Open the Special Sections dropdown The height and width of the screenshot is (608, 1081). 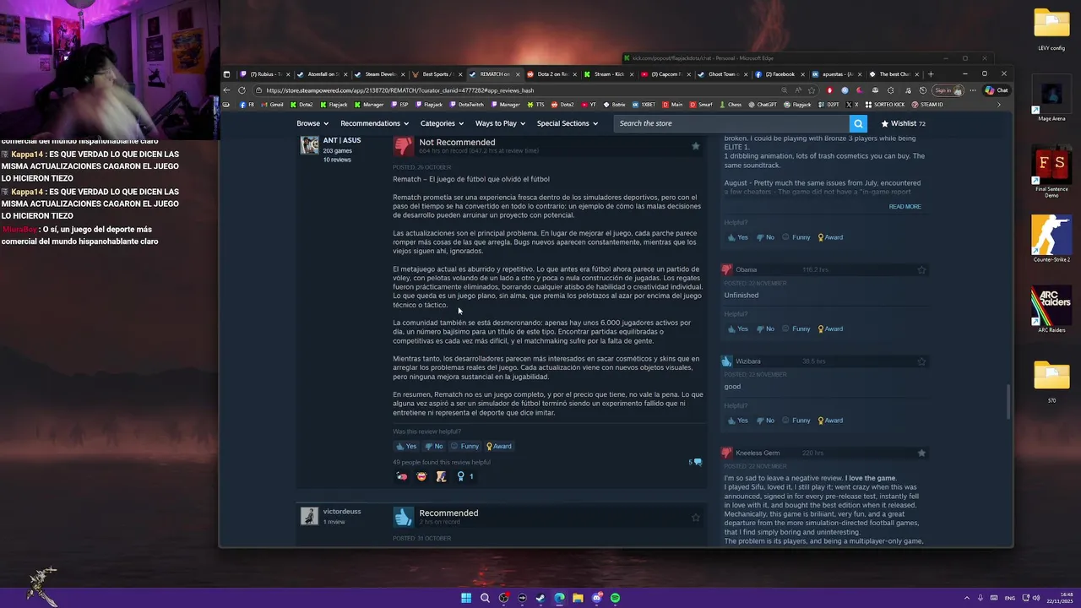[x=567, y=123]
